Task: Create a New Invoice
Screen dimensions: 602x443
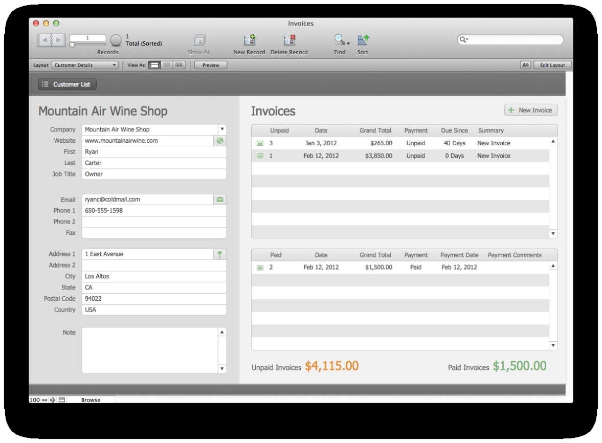Action: [x=531, y=110]
